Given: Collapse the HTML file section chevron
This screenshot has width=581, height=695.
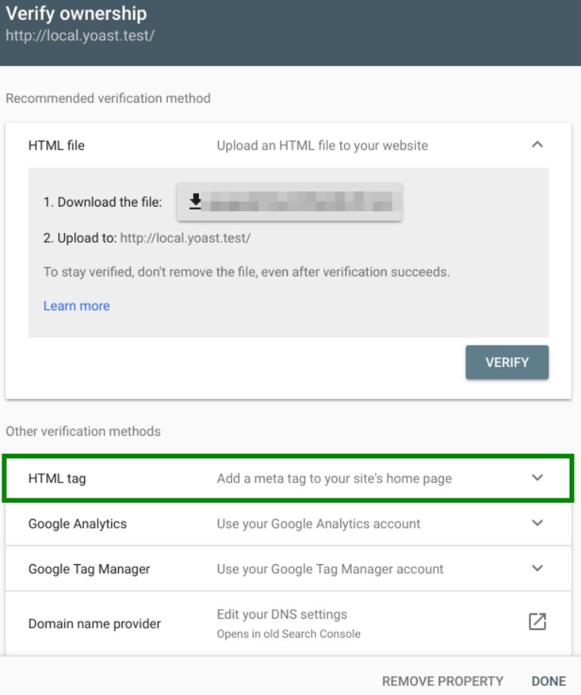Looking at the screenshot, I should [x=537, y=144].
